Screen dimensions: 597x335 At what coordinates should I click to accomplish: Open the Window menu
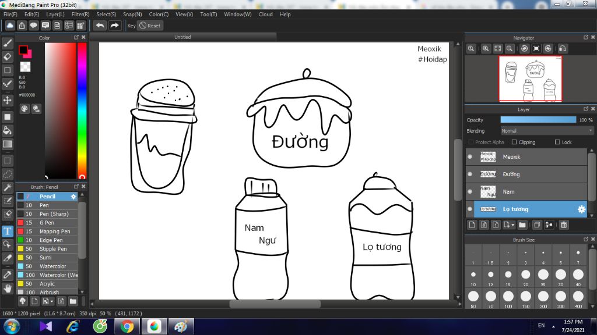click(x=238, y=15)
